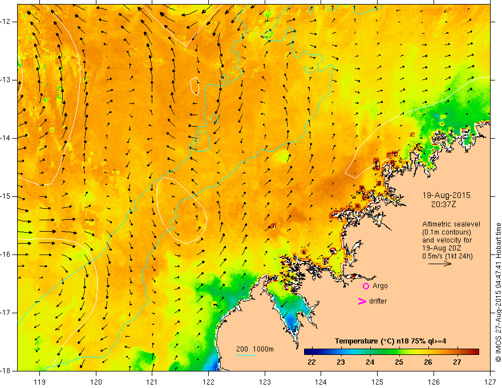Click the '200 1000m' depth contour label
502x388 pixels.
click(255, 349)
